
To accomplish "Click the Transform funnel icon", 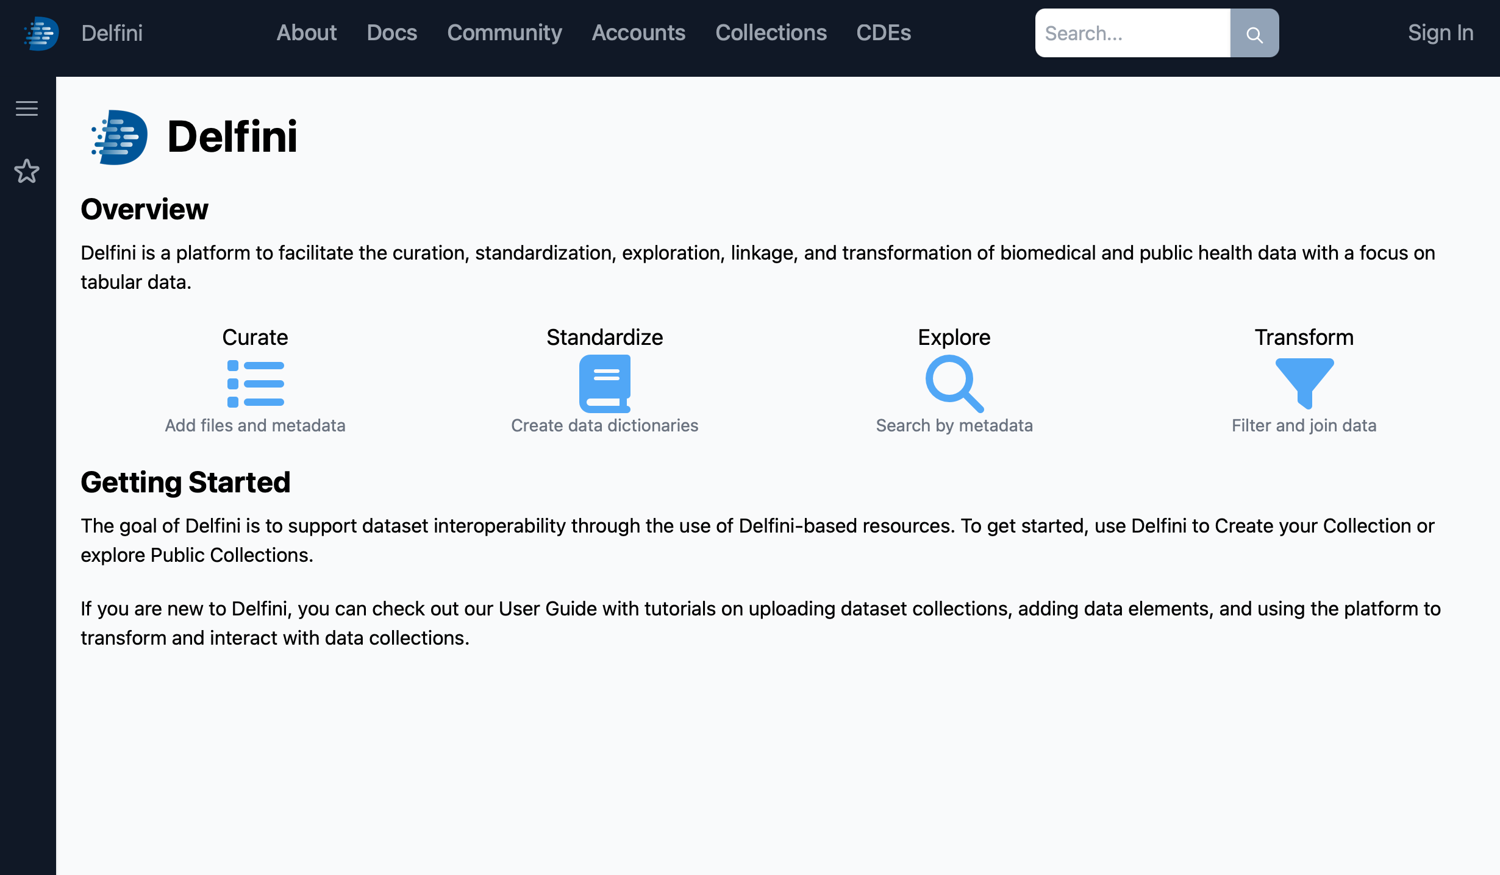I will pos(1304,383).
